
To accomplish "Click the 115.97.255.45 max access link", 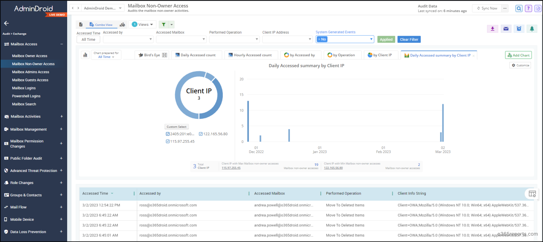I will [231, 168].
